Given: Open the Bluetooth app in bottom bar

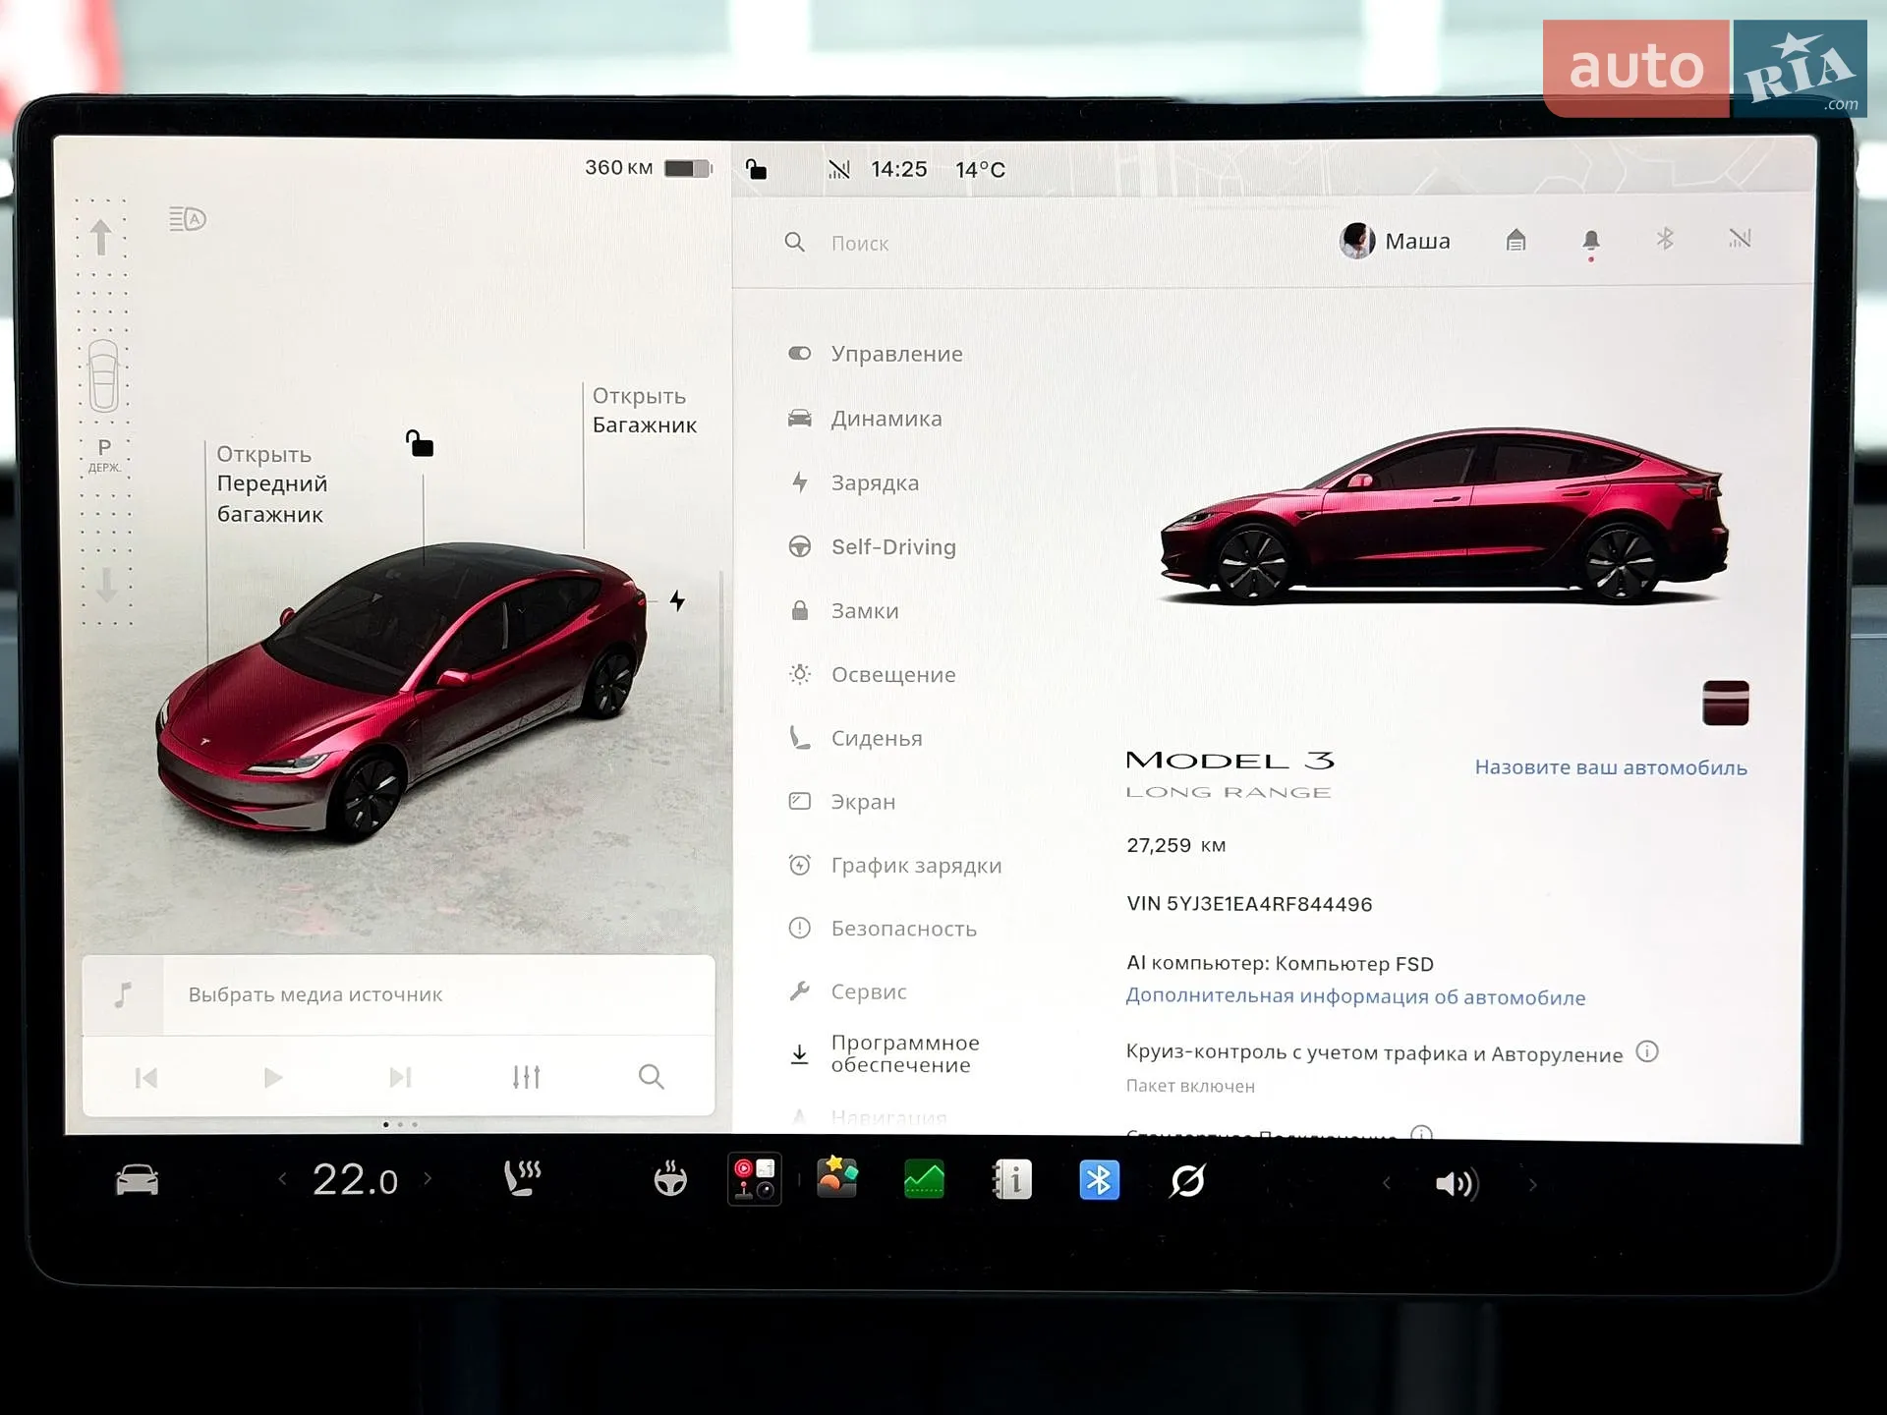Looking at the screenshot, I should (1099, 1180).
